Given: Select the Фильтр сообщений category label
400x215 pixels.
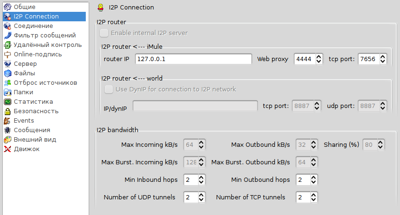Looking at the screenshot, I should 45,35.
